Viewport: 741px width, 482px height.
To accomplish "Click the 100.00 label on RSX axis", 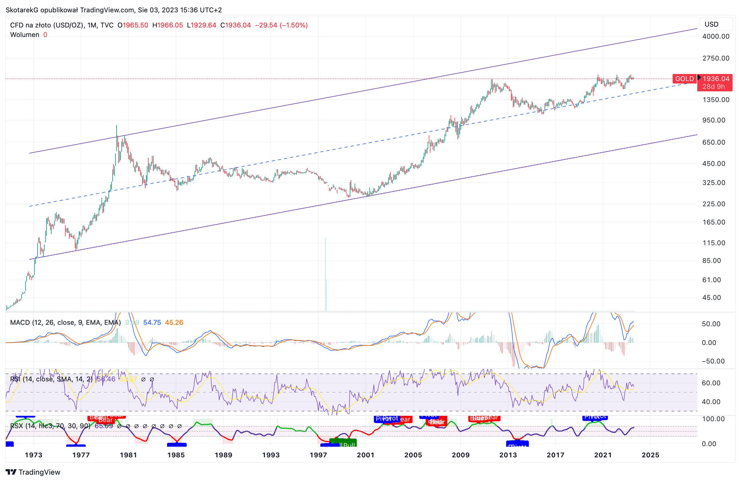I will (713, 419).
